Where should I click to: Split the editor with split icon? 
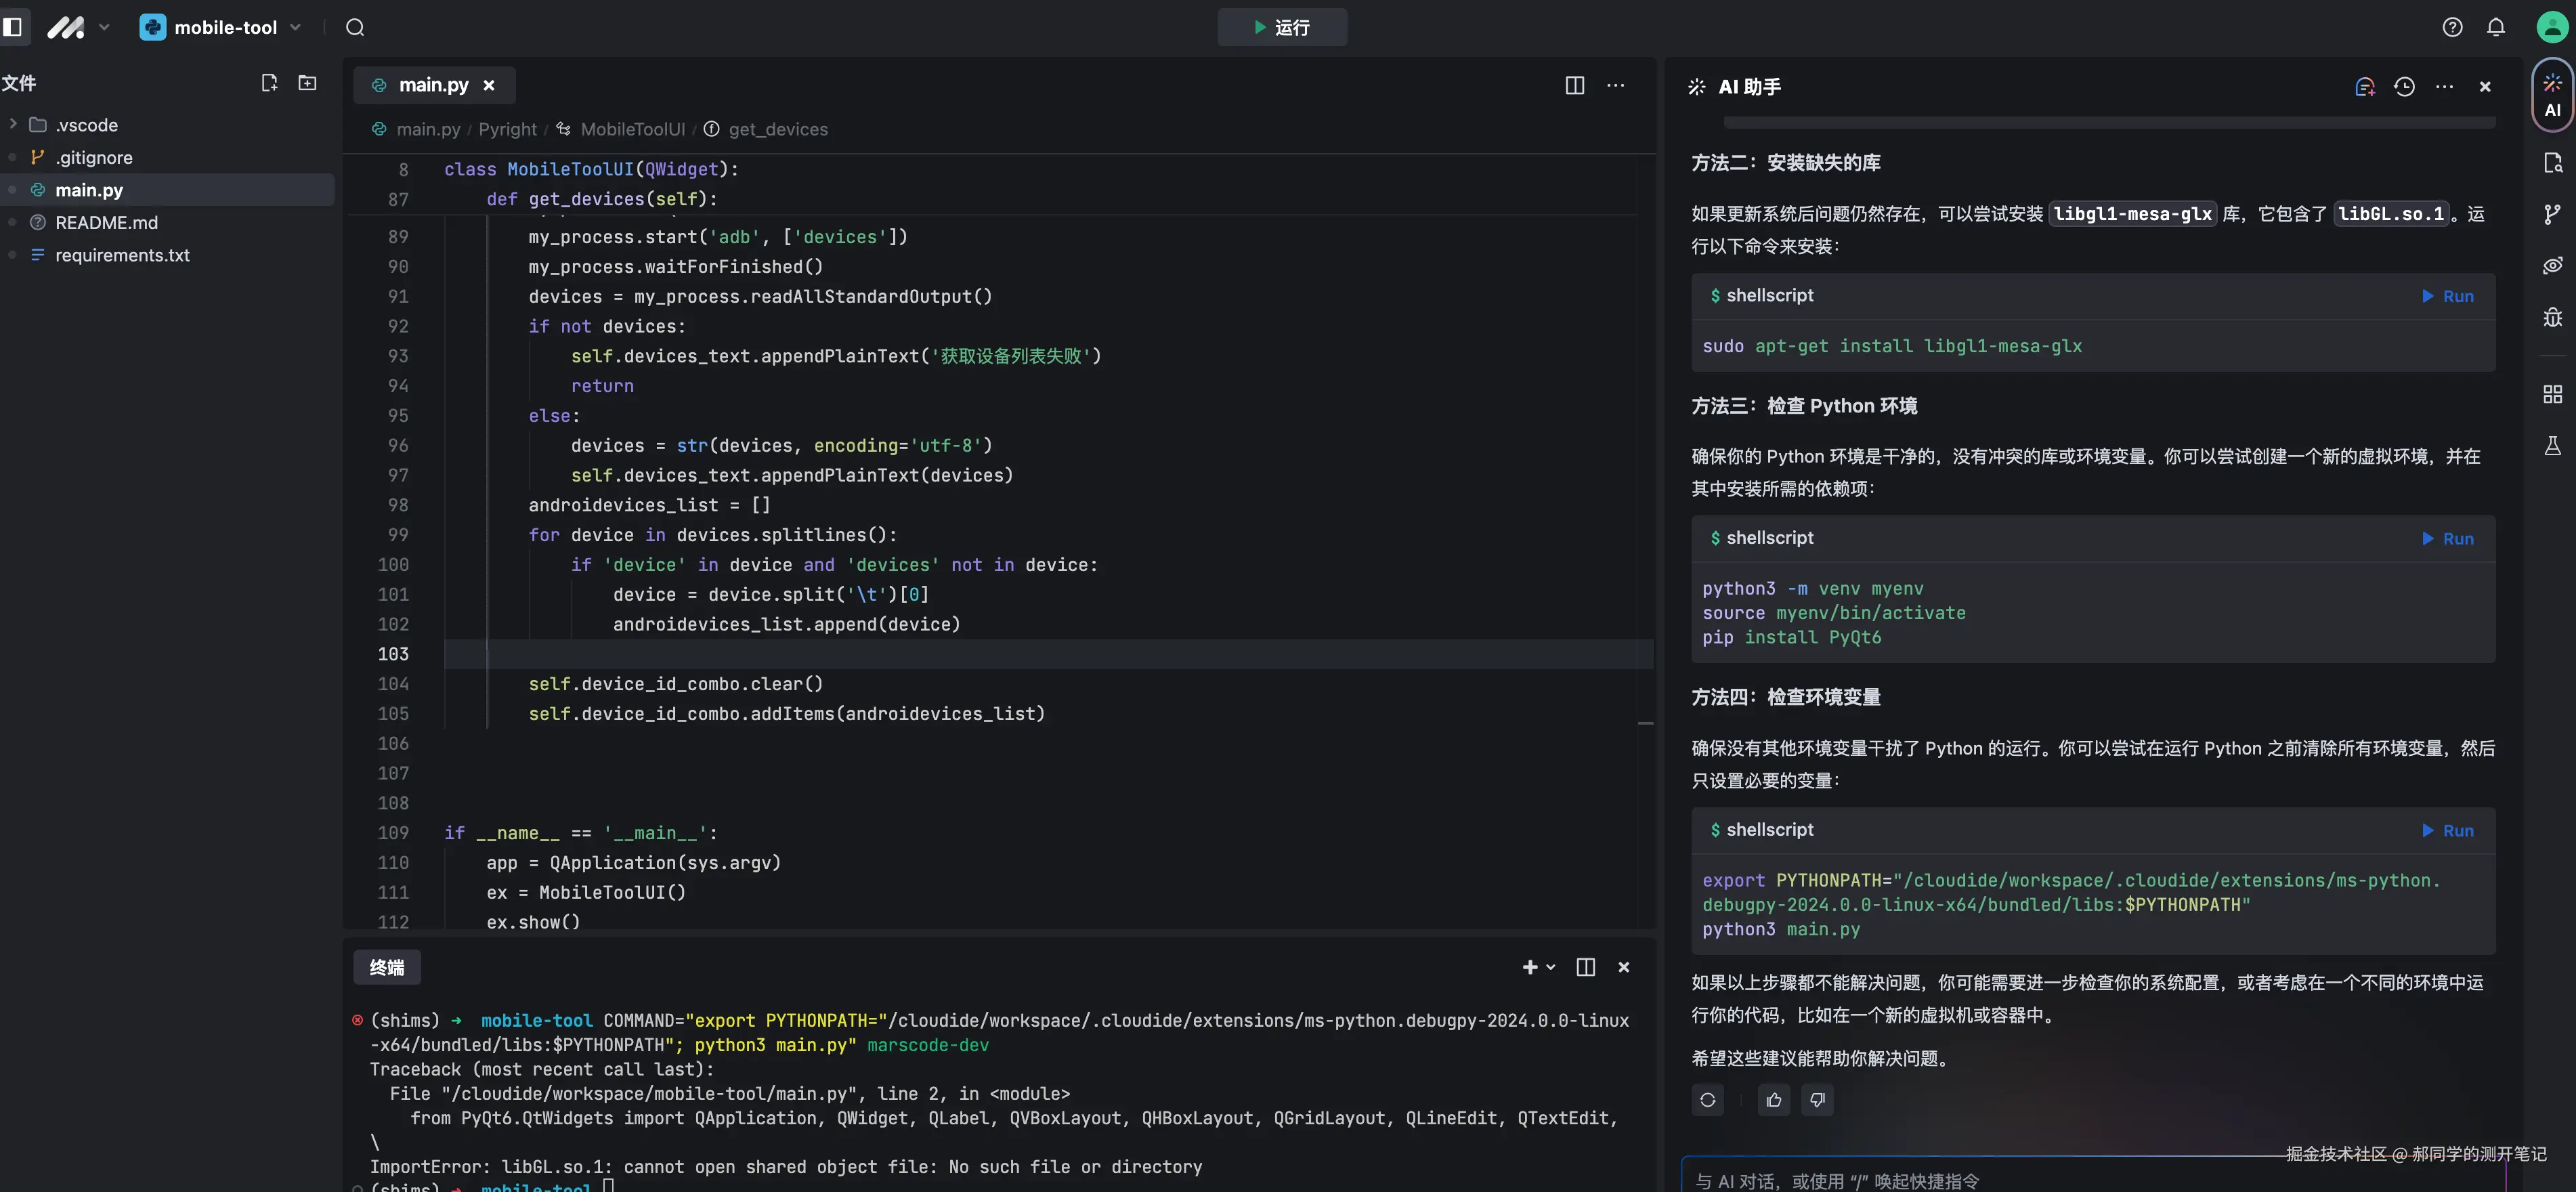(1574, 86)
